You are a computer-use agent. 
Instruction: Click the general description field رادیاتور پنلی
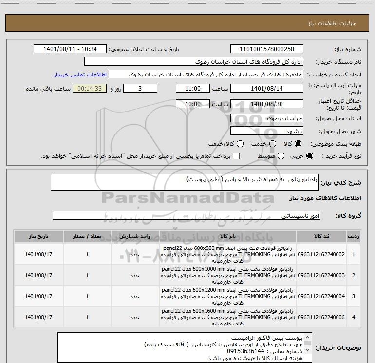185,182
